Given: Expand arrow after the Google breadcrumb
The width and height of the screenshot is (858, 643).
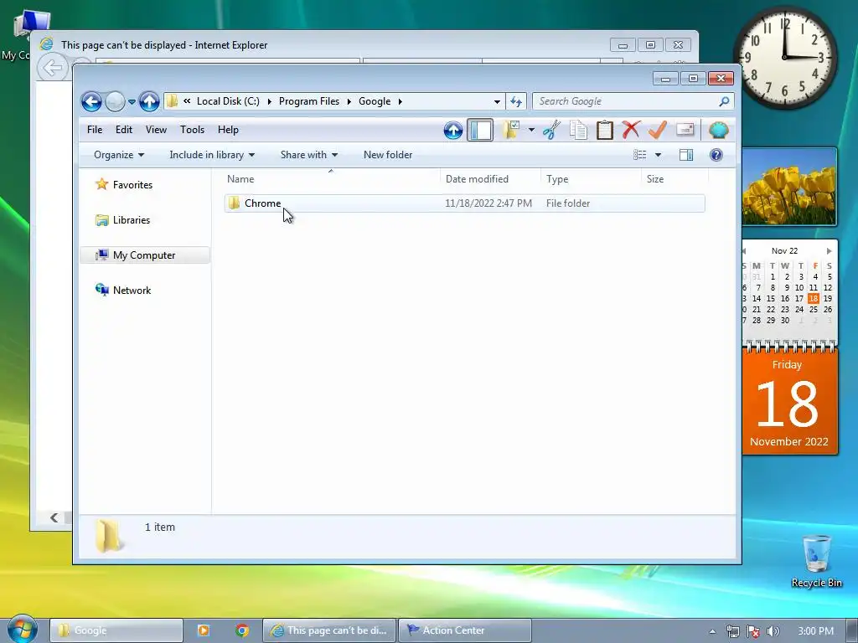Looking at the screenshot, I should pos(400,101).
